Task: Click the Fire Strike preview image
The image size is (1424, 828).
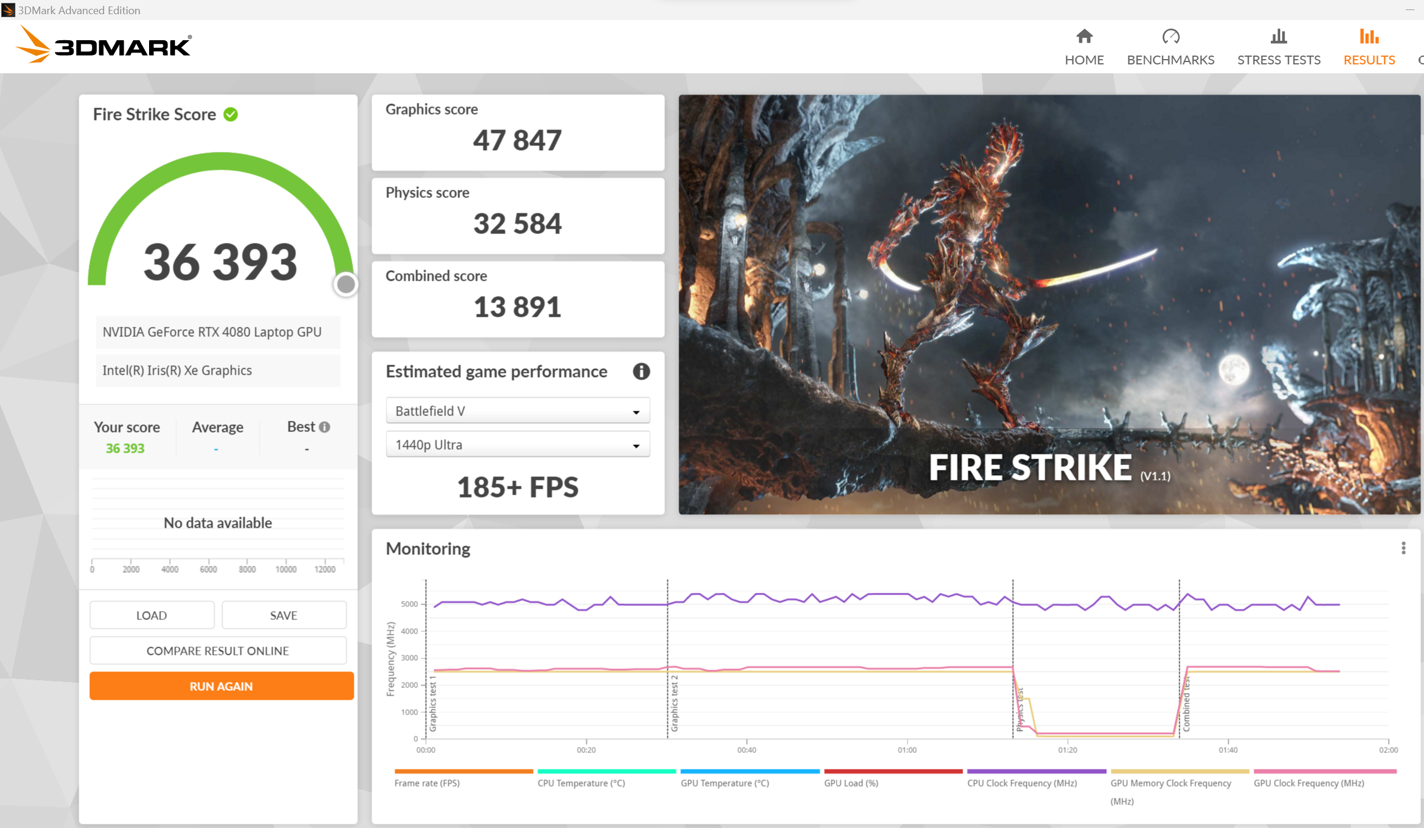Action: (1048, 304)
